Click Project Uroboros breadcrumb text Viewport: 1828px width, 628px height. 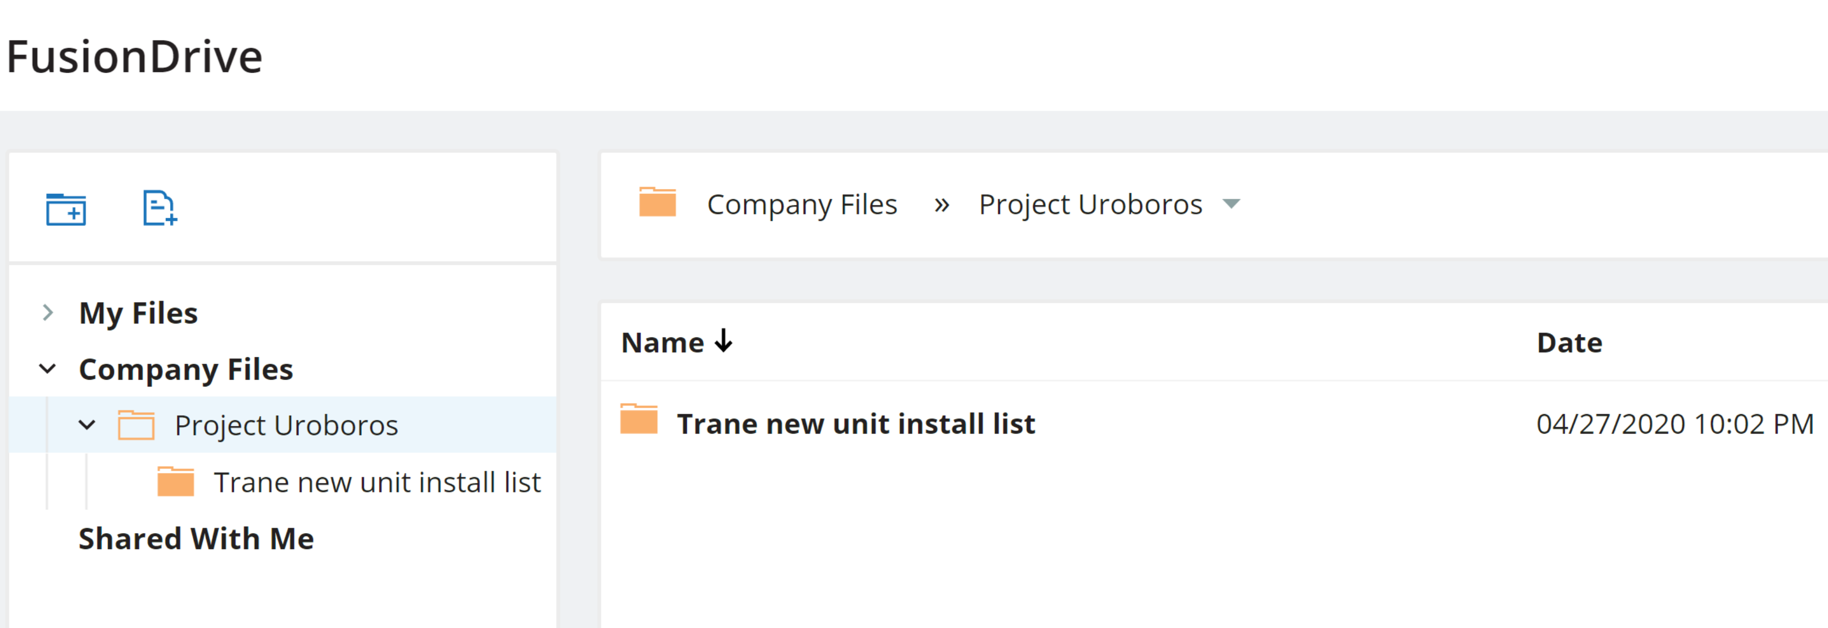[x=1090, y=205]
